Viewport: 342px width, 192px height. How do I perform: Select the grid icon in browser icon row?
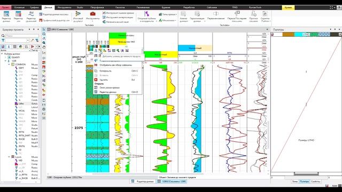pyautogui.click(x=15, y=46)
